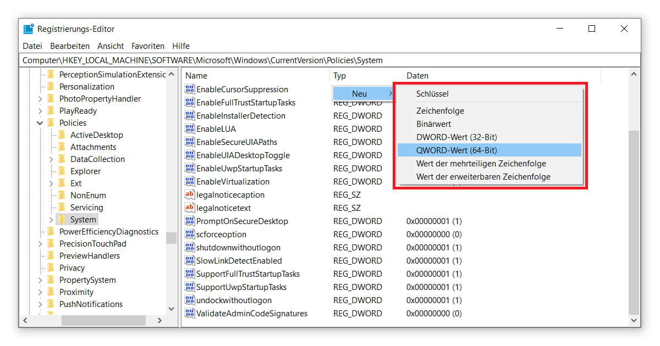Click the Registry Editor icon in the title bar
Screen dimensions: 660x346
tap(28, 29)
